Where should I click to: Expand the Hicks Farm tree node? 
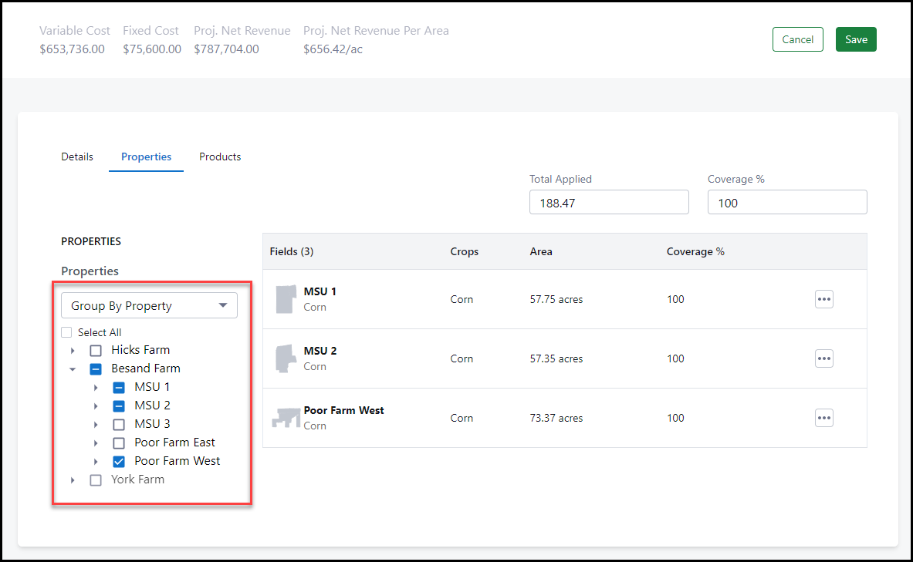point(73,351)
